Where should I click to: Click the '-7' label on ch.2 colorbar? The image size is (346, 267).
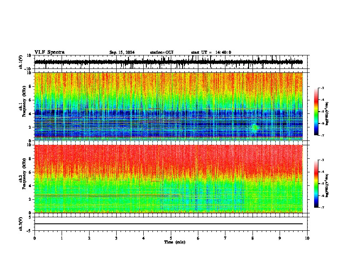322,208
